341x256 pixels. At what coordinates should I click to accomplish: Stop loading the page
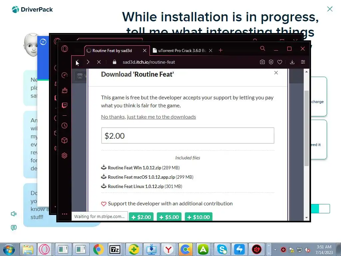coord(99,62)
